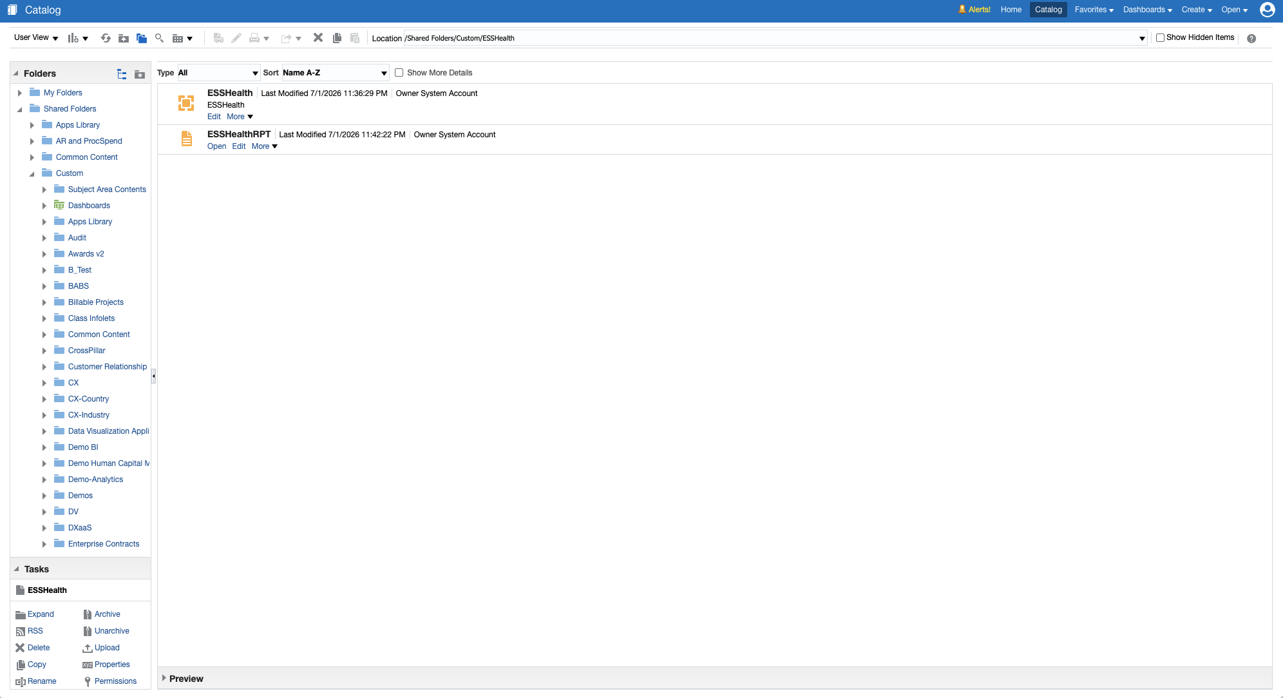Open the Help question mark icon
This screenshot has width=1283, height=698.
1251,39
